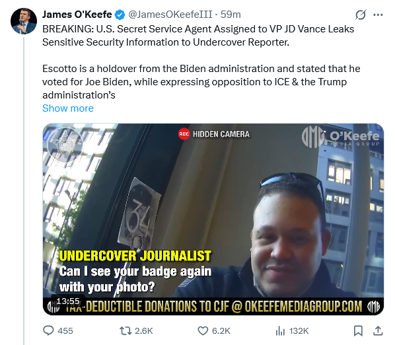The width and height of the screenshot is (395, 345).
Task: Play the hidden camera video
Action: click(213, 219)
